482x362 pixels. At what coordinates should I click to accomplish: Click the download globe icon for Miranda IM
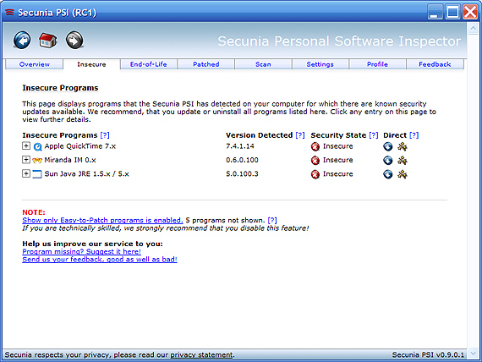[387, 160]
